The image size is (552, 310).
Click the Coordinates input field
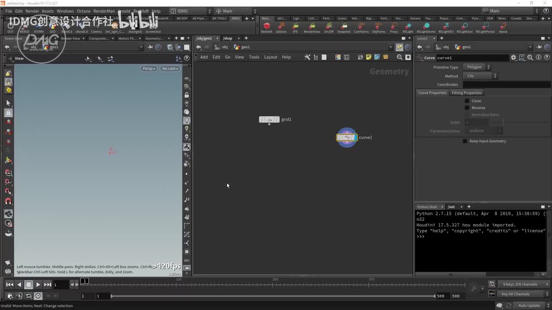pyautogui.click(x=506, y=84)
